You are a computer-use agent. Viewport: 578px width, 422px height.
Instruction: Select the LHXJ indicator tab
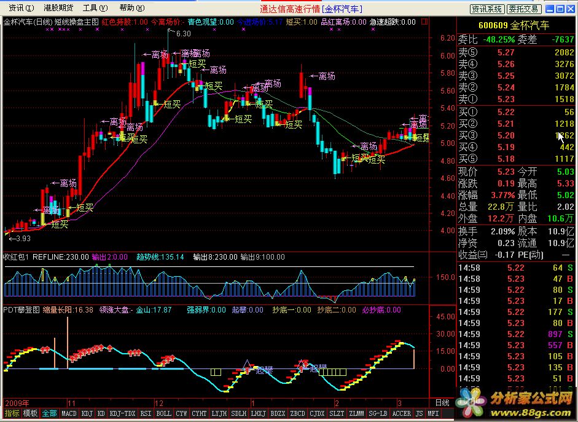258,413
